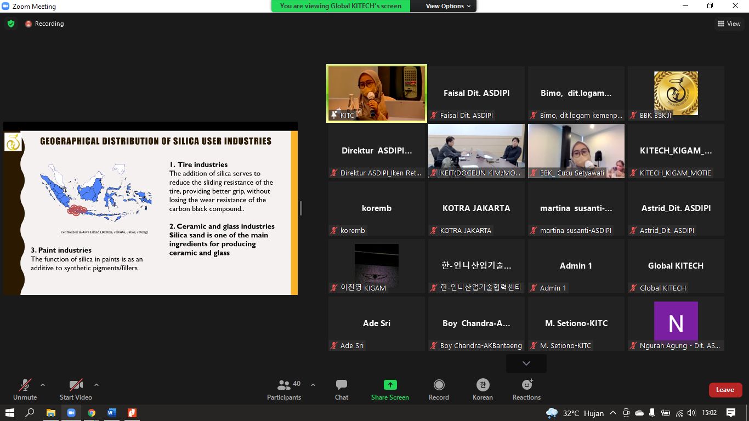
Task: Click the green Share Screen icon
Action: pos(390,385)
